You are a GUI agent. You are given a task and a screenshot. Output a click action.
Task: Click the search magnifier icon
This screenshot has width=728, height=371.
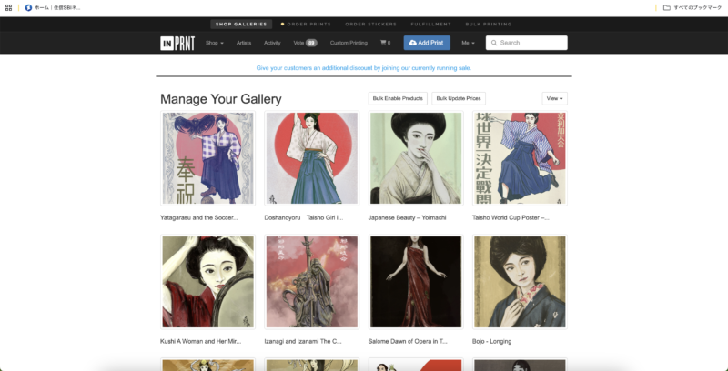point(494,43)
